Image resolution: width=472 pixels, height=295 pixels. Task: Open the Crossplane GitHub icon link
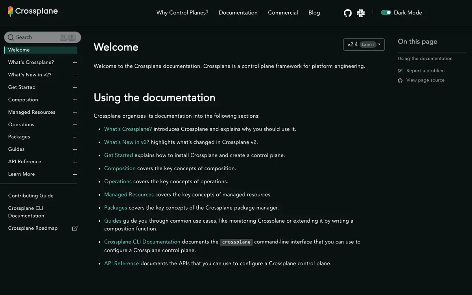(348, 13)
